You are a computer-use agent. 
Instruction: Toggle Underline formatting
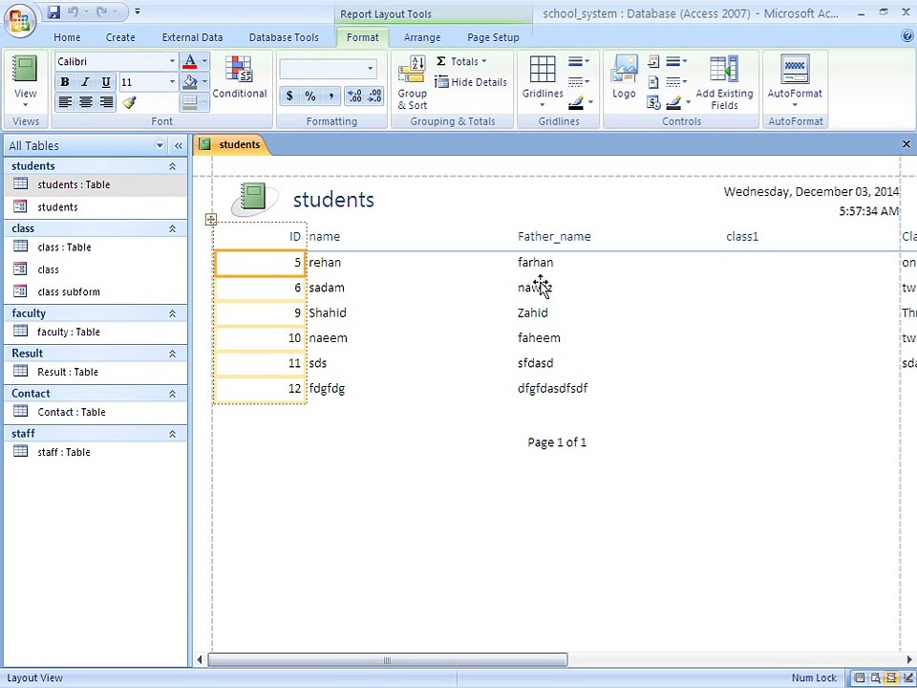tap(106, 82)
